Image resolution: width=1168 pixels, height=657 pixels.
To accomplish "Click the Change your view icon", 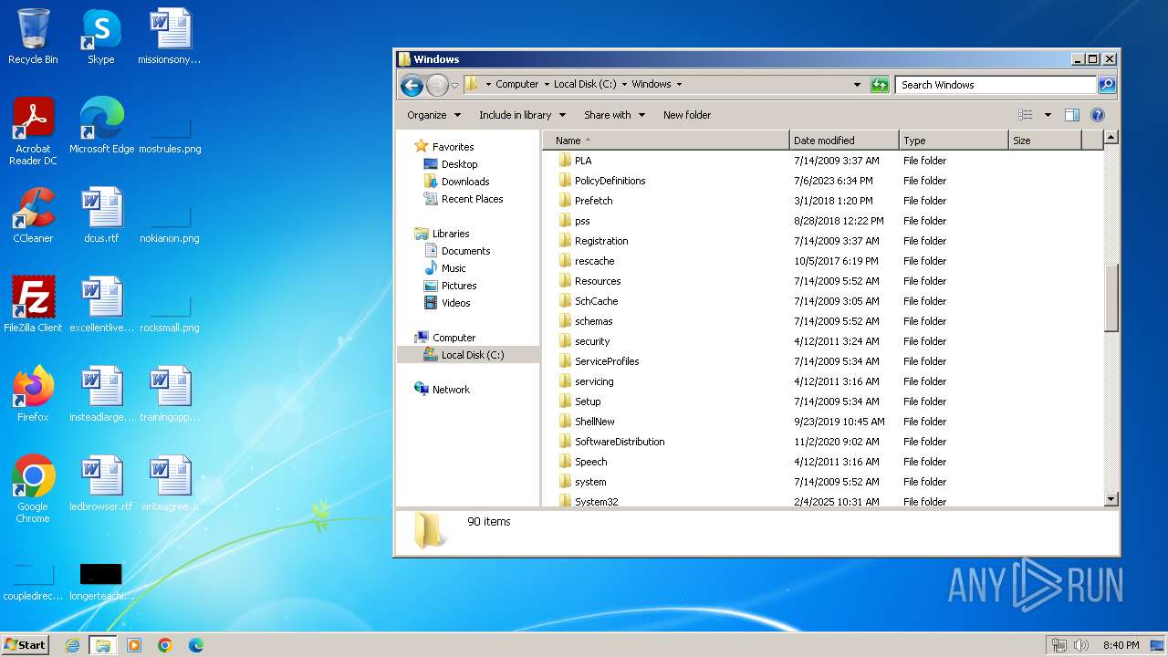I will point(1026,115).
